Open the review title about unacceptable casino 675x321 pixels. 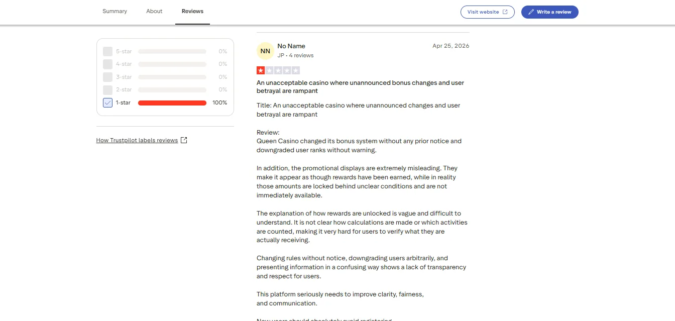[360, 87]
